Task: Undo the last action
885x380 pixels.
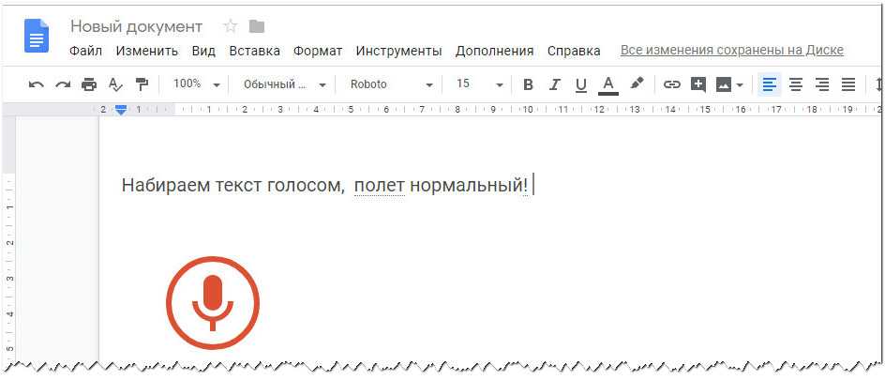Action: coord(37,84)
